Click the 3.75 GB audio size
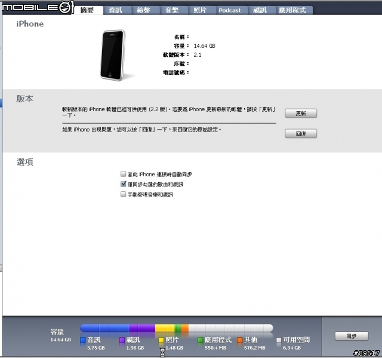 tap(96, 348)
